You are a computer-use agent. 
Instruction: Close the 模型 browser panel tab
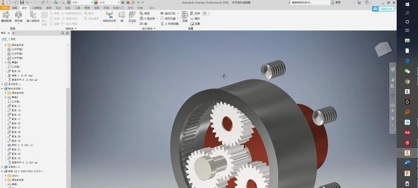coord(8,33)
